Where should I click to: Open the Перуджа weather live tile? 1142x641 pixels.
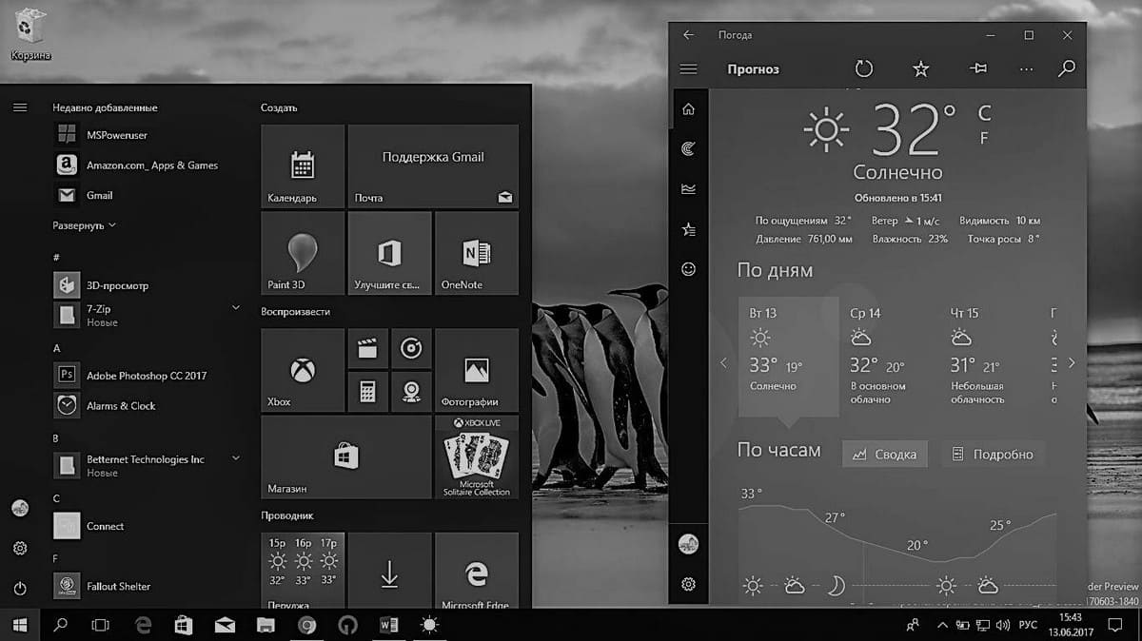[x=303, y=571]
